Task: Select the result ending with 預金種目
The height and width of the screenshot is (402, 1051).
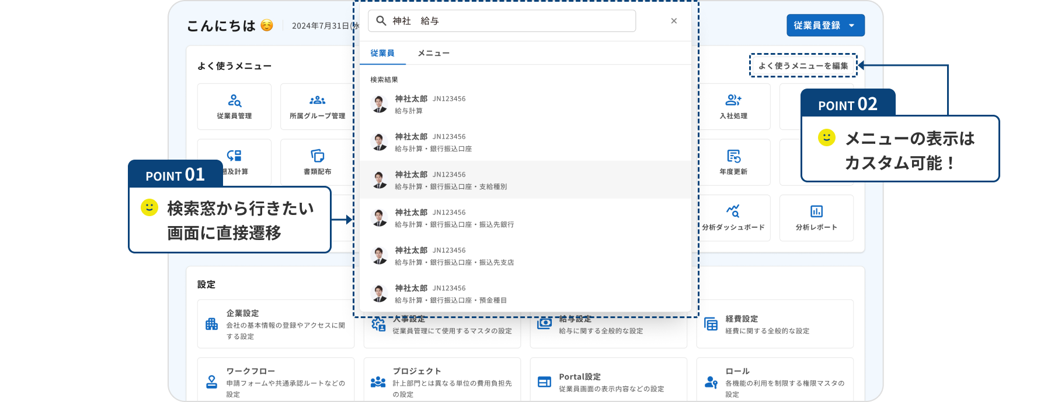Action: point(524,294)
